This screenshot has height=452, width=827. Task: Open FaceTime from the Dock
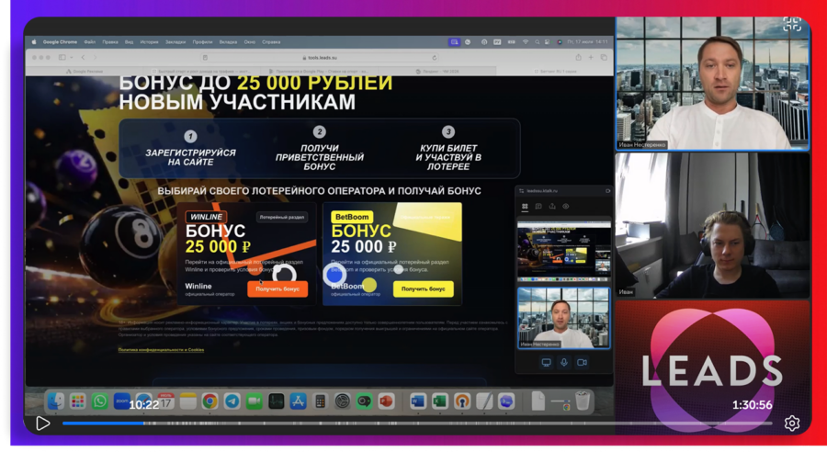pos(254,401)
